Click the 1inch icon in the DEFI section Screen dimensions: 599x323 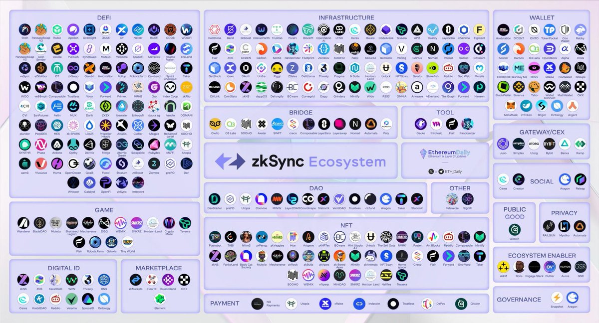[x=25, y=29]
